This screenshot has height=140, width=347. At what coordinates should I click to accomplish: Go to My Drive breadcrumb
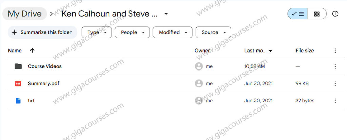(x=24, y=14)
